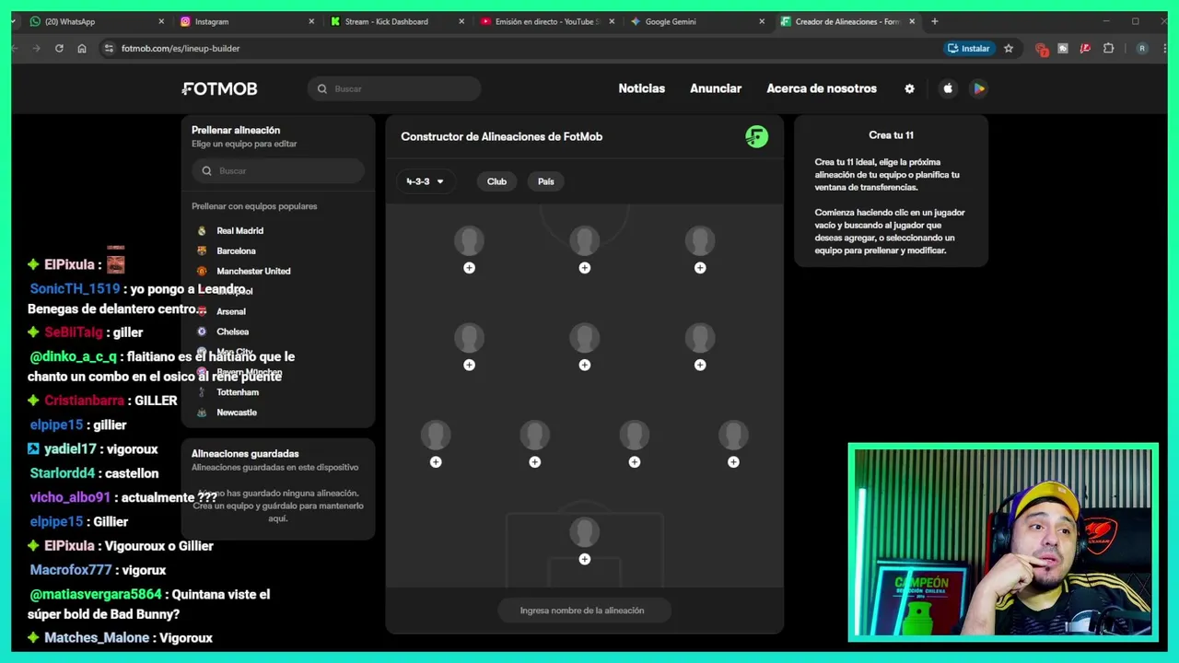Prefill lineup with Barcelona
The width and height of the screenshot is (1179, 663).
click(x=278, y=250)
